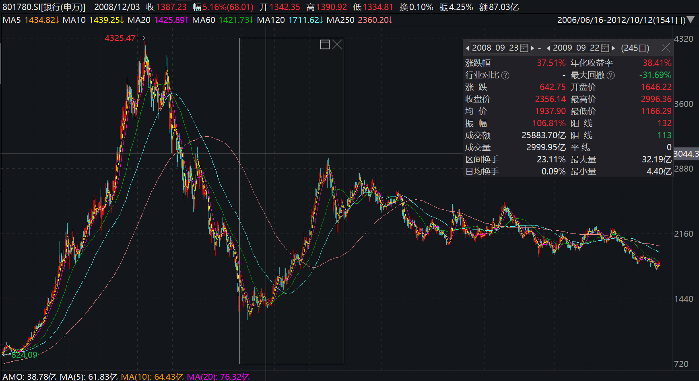The width and height of the screenshot is (699, 381).
Task: Click the MA60 1421.73 indicator label
Action: 223,20
